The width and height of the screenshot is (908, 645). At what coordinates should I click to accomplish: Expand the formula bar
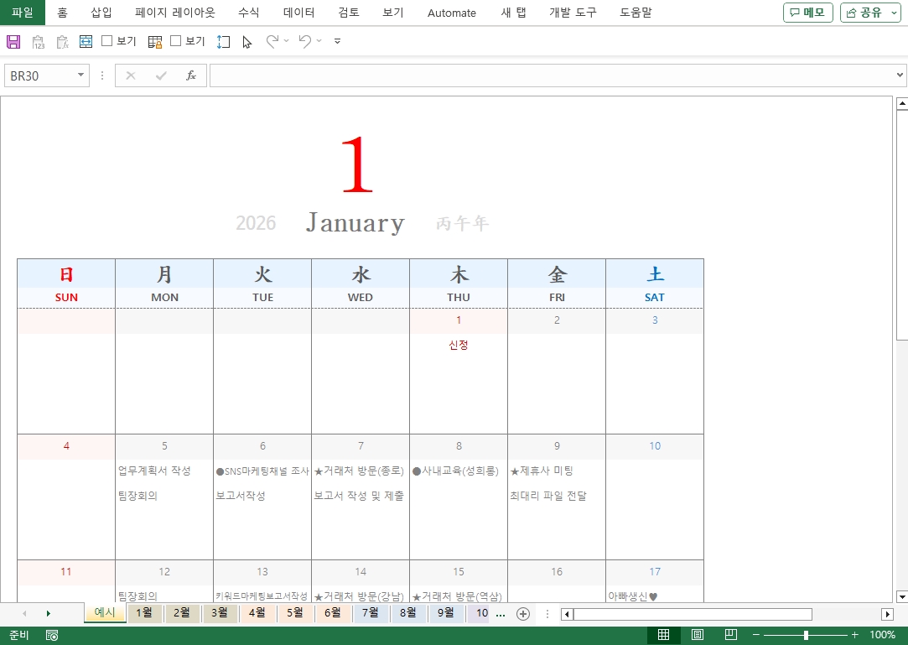pyautogui.click(x=900, y=75)
